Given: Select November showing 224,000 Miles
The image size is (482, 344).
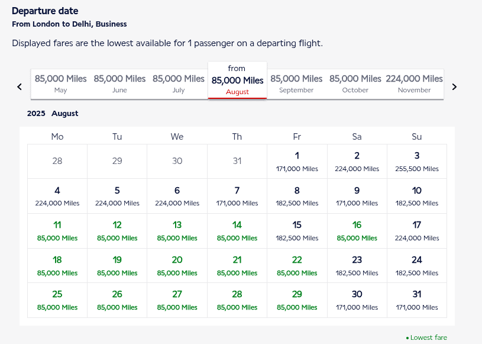Looking at the screenshot, I should 413,83.
